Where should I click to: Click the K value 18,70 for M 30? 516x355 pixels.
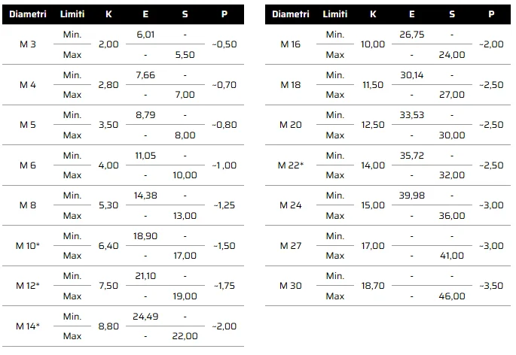click(373, 286)
